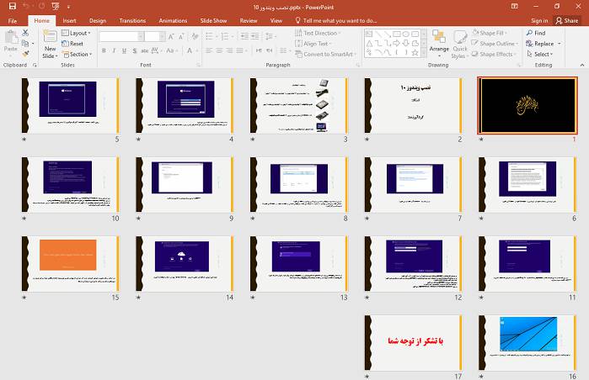Click the Reset slide icon
589x380 pixels.
[72, 44]
